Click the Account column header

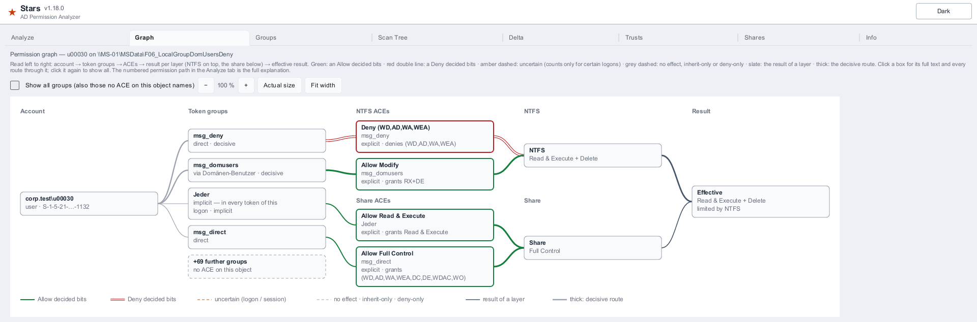pyautogui.click(x=33, y=111)
